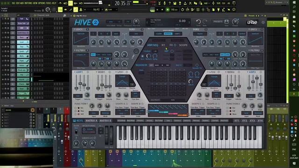The width and height of the screenshot is (299, 168).
Task: Open the OPTIONS menu
Action: 42,3
